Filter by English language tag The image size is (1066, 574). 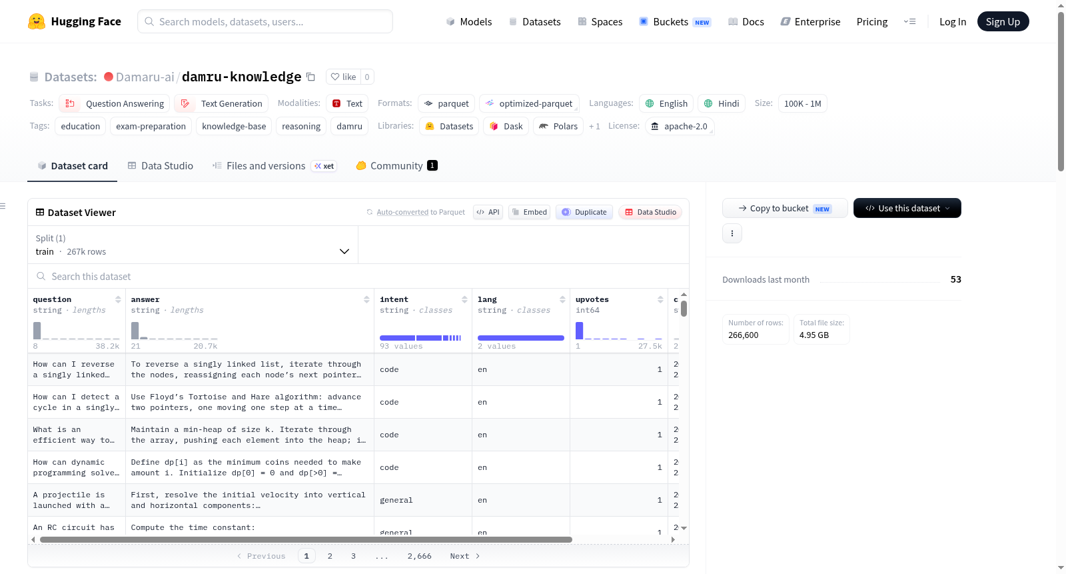[x=666, y=103]
